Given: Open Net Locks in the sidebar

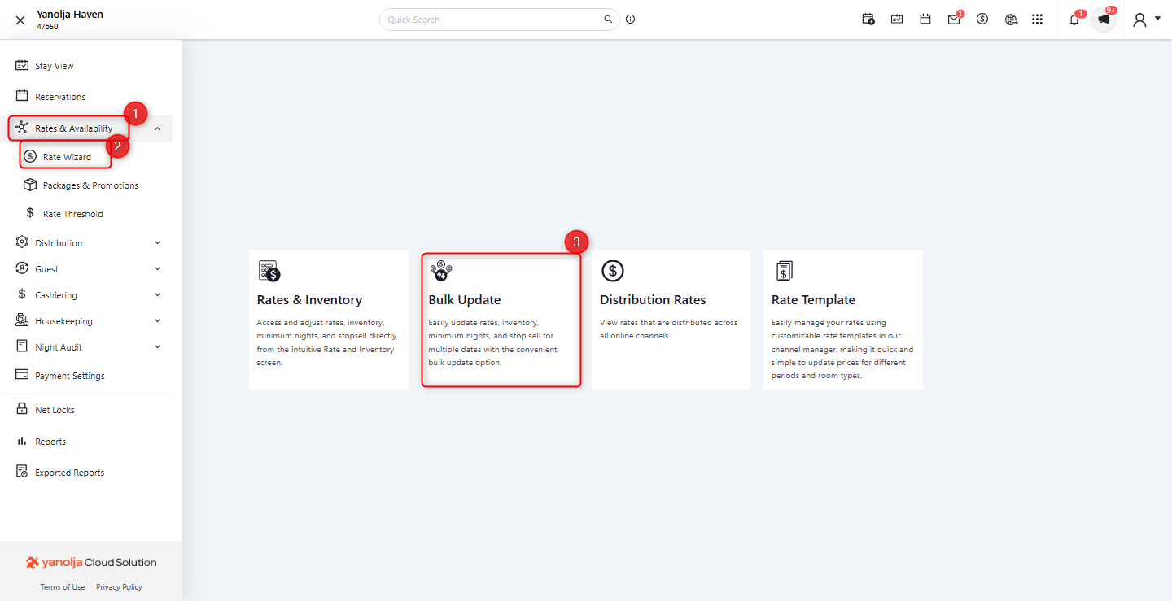Looking at the screenshot, I should (55, 410).
